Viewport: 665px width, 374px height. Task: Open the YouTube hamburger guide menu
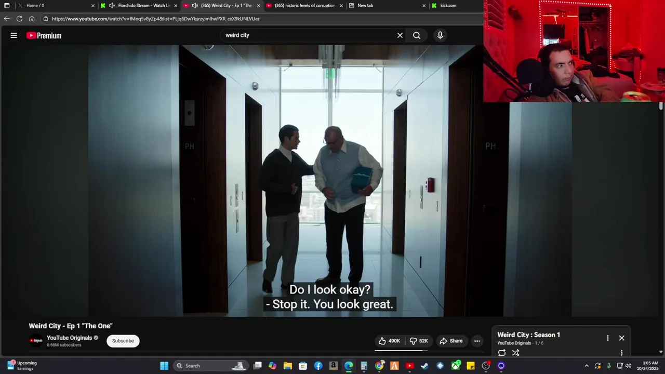tap(14, 35)
